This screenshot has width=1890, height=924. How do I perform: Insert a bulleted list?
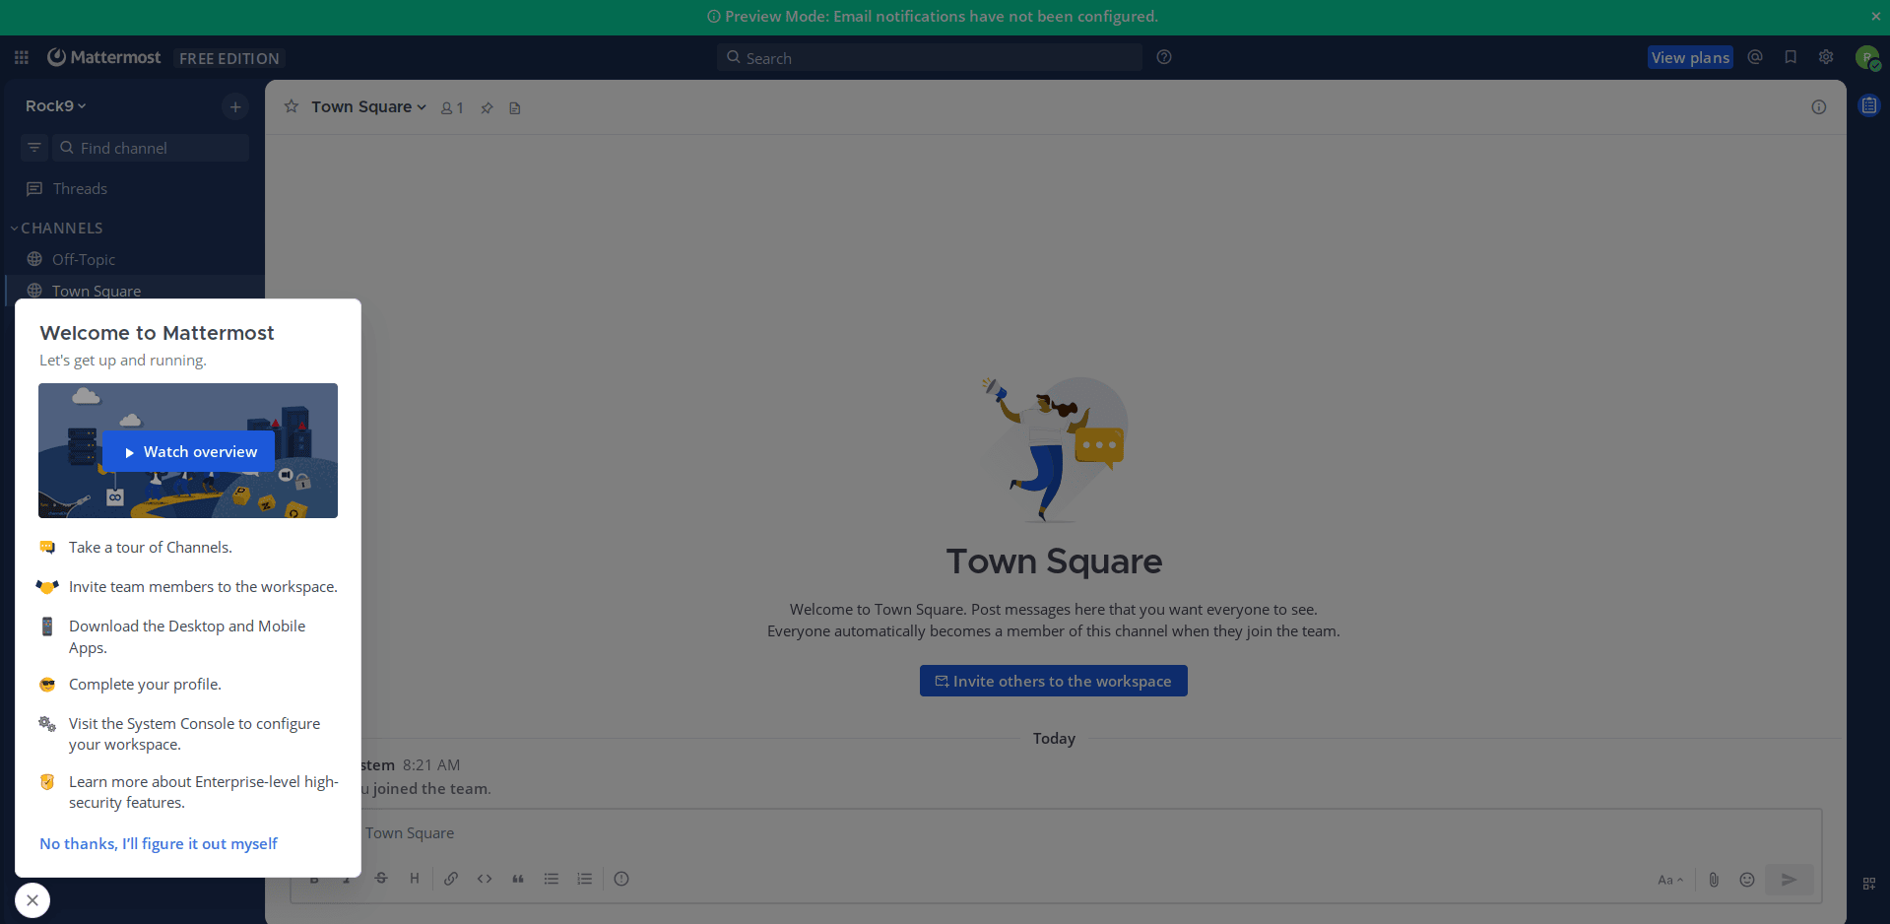552,879
